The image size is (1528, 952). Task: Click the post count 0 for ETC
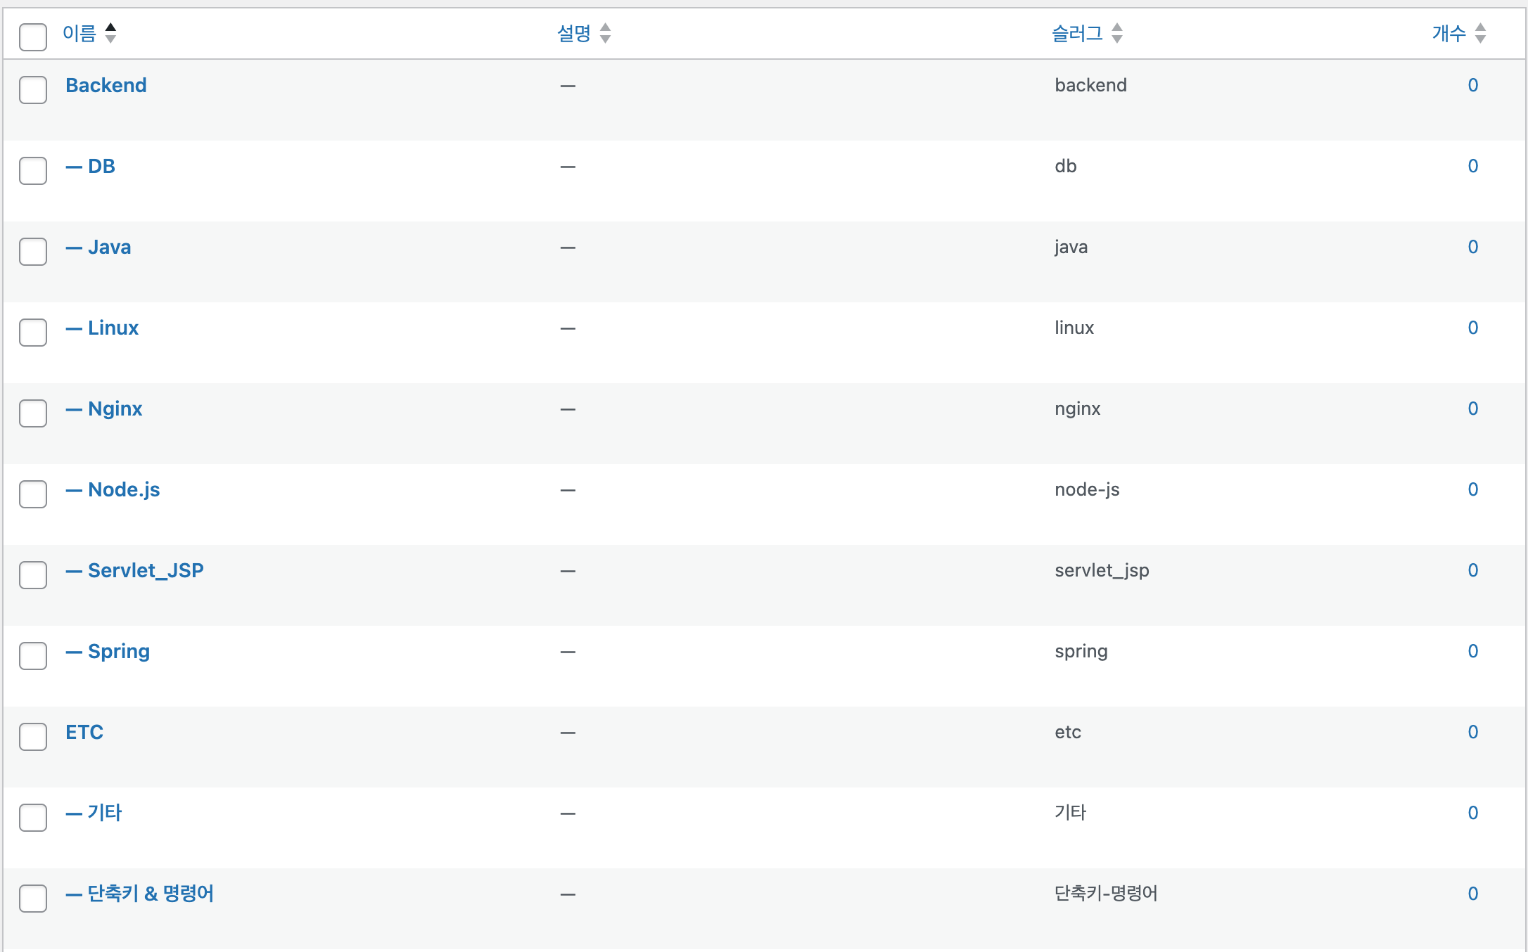[x=1473, y=732]
